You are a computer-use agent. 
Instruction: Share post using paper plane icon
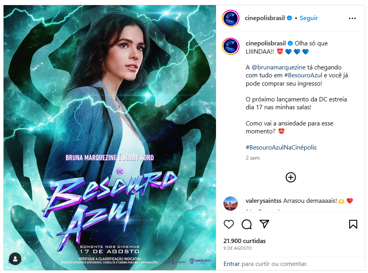click(x=264, y=224)
